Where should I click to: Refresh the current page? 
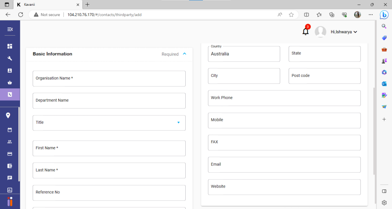pyautogui.click(x=21, y=15)
